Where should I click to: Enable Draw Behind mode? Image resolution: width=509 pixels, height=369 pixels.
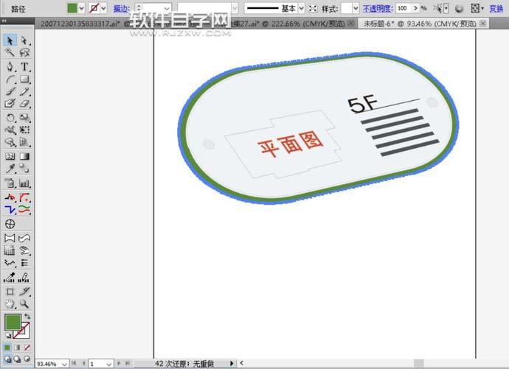pyautogui.click(x=17, y=359)
